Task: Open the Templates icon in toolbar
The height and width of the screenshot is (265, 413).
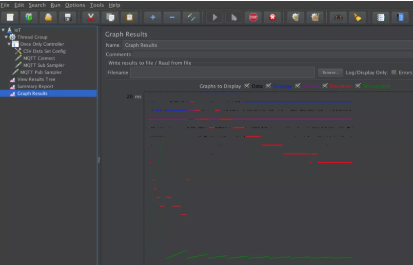Action: coord(29,18)
